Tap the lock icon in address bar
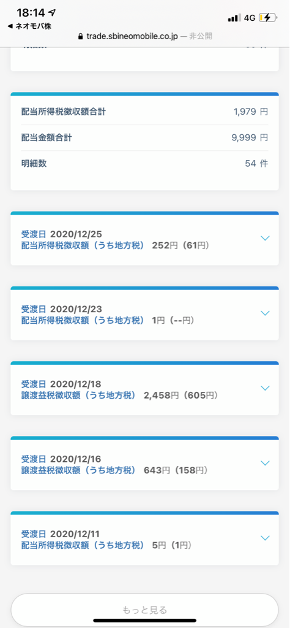The image size is (290, 628). 82,36
